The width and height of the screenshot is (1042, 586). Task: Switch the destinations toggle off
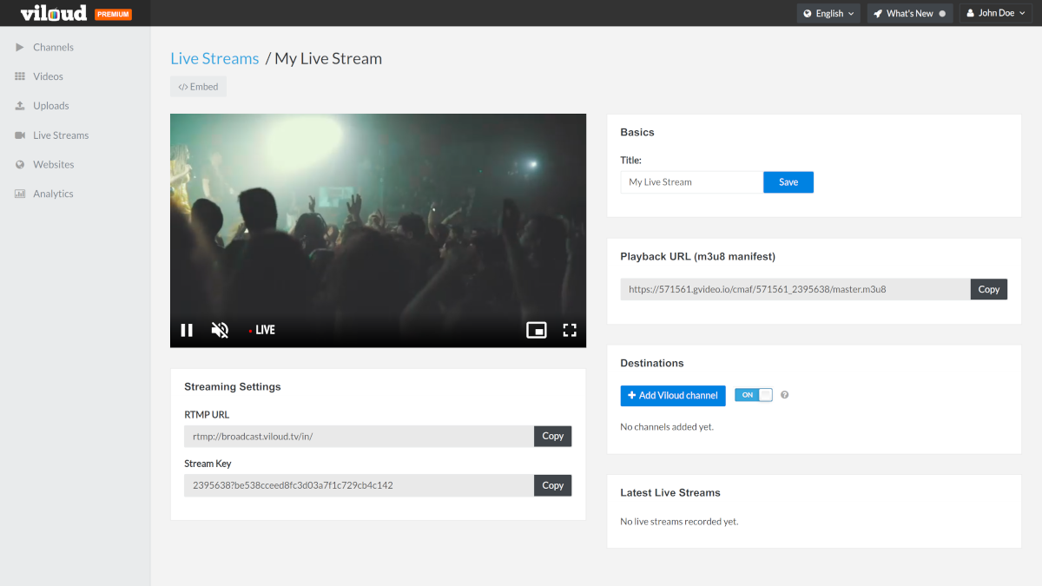click(753, 394)
